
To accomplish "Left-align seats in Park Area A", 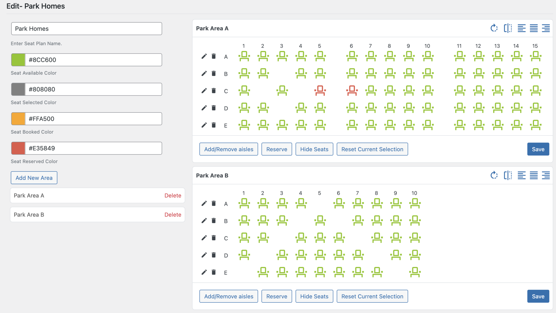I will point(522,28).
